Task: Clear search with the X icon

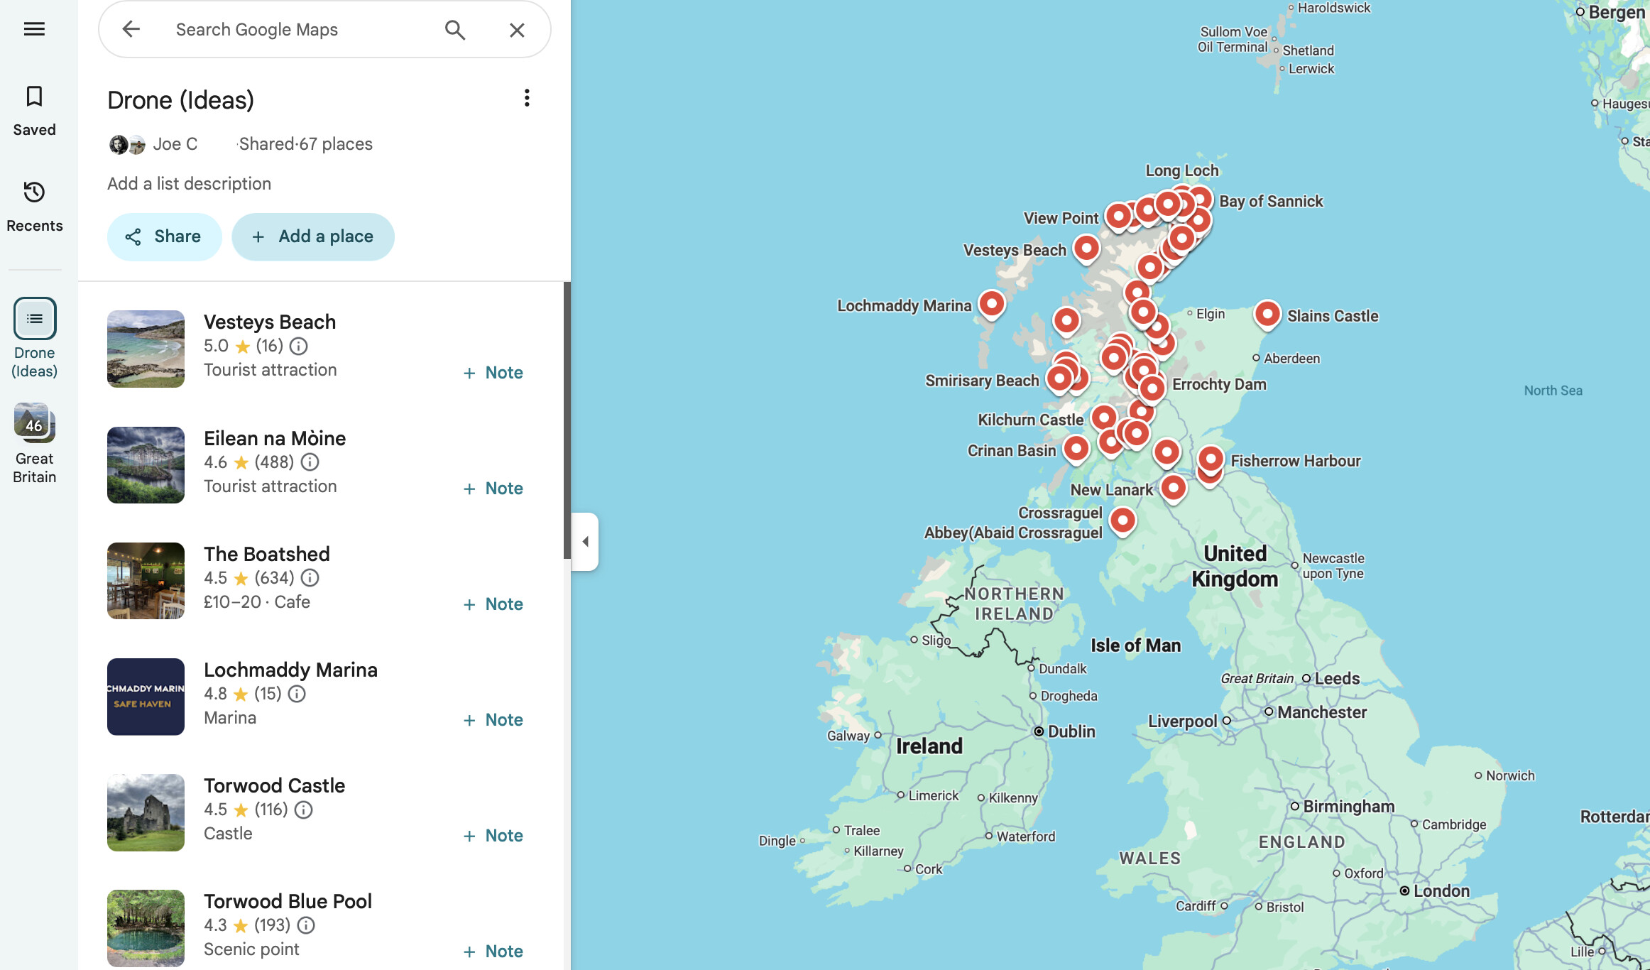Action: coord(517,30)
